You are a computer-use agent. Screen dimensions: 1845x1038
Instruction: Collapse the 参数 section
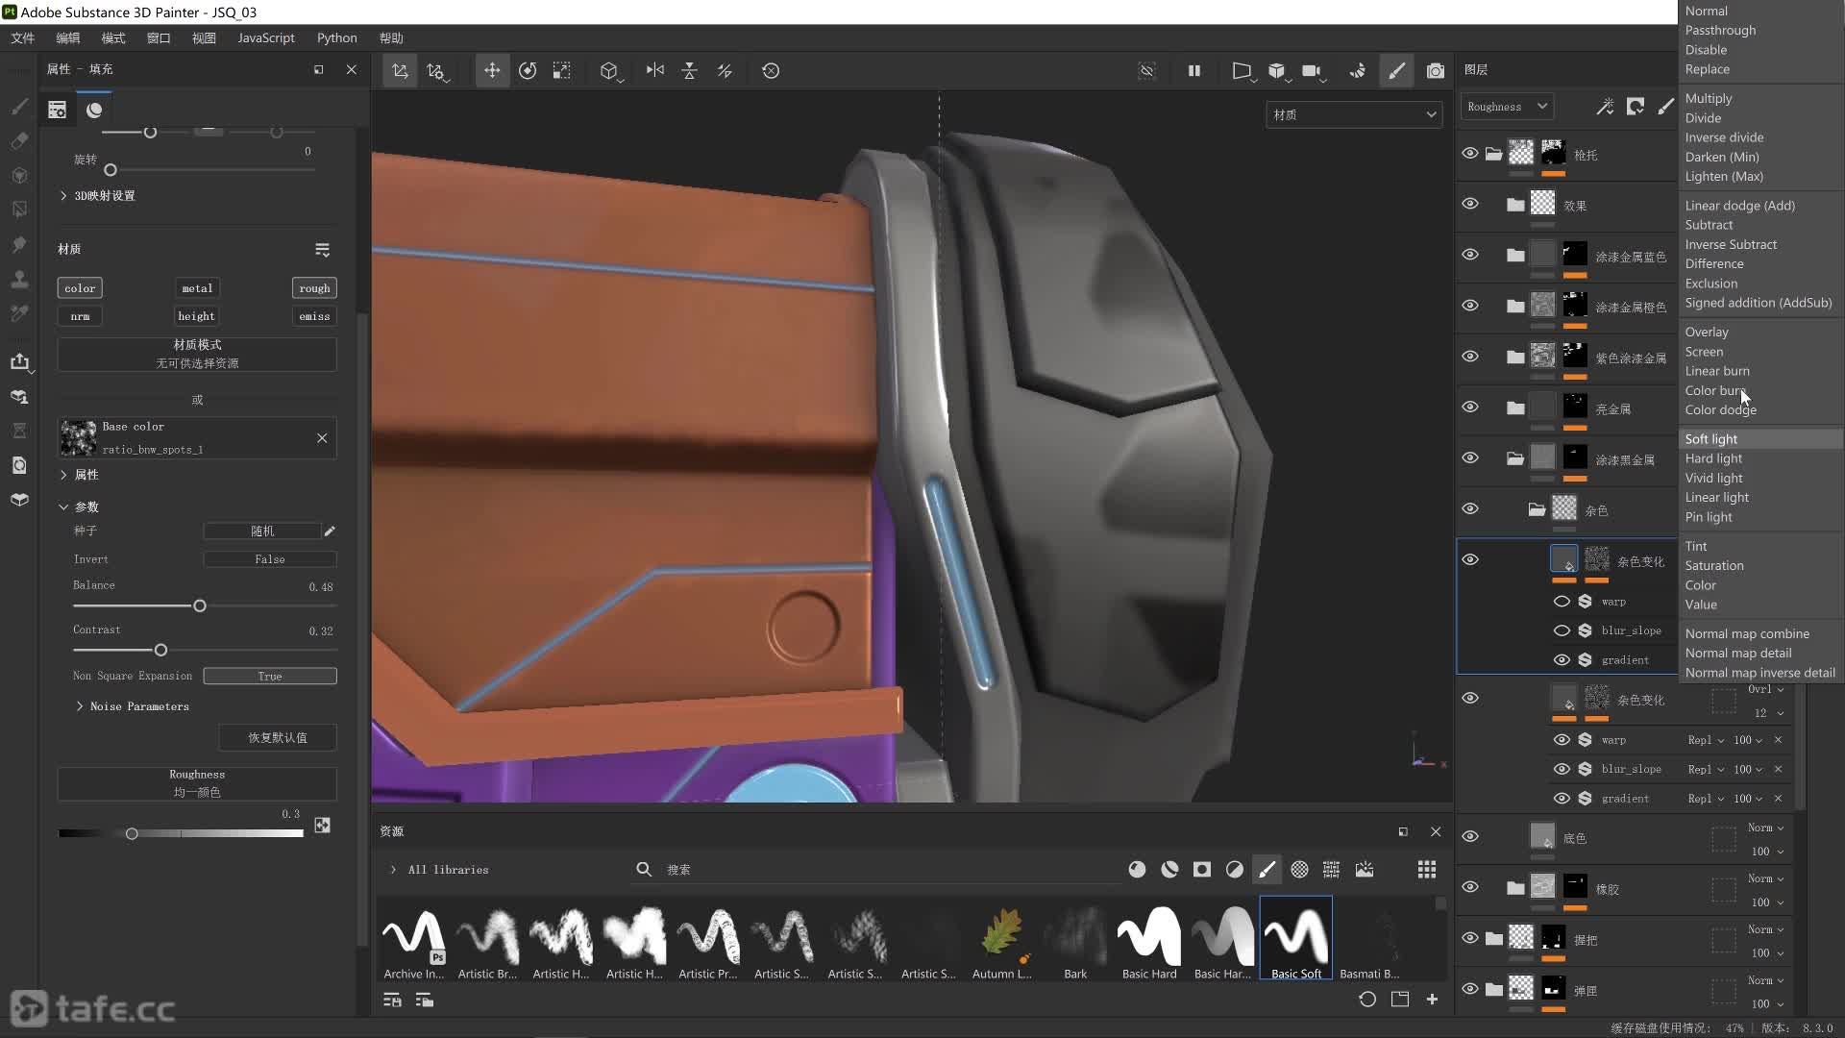click(x=63, y=507)
